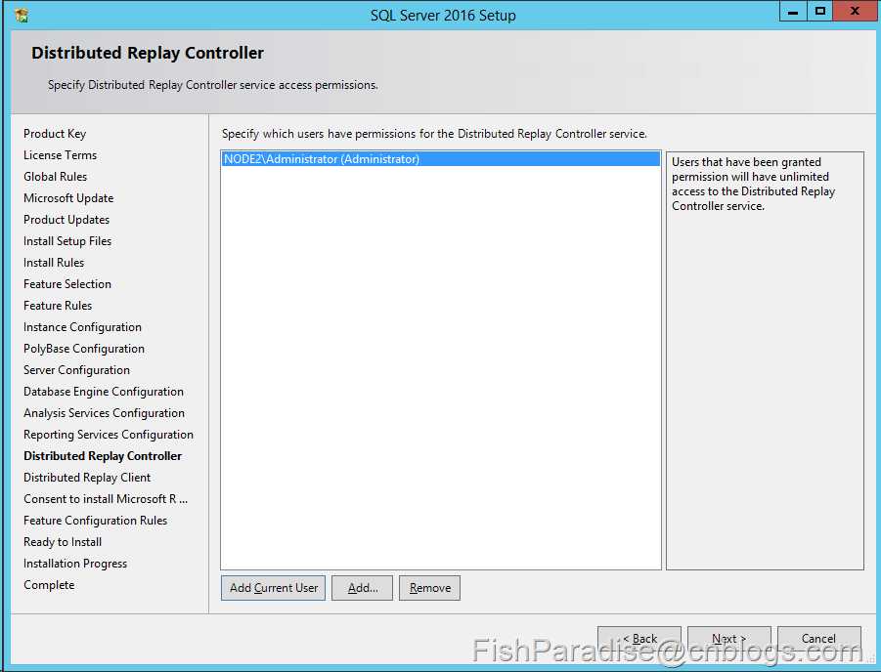
Task: Proceed with the Next button
Action: click(729, 639)
